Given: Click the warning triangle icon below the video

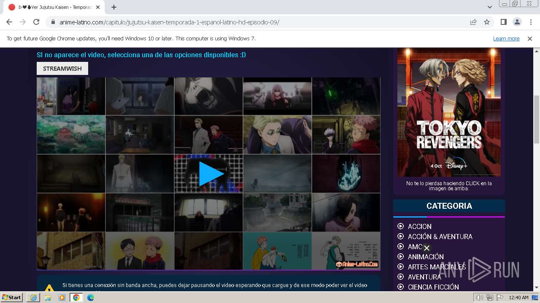Looking at the screenshot, I should click(x=49, y=288).
